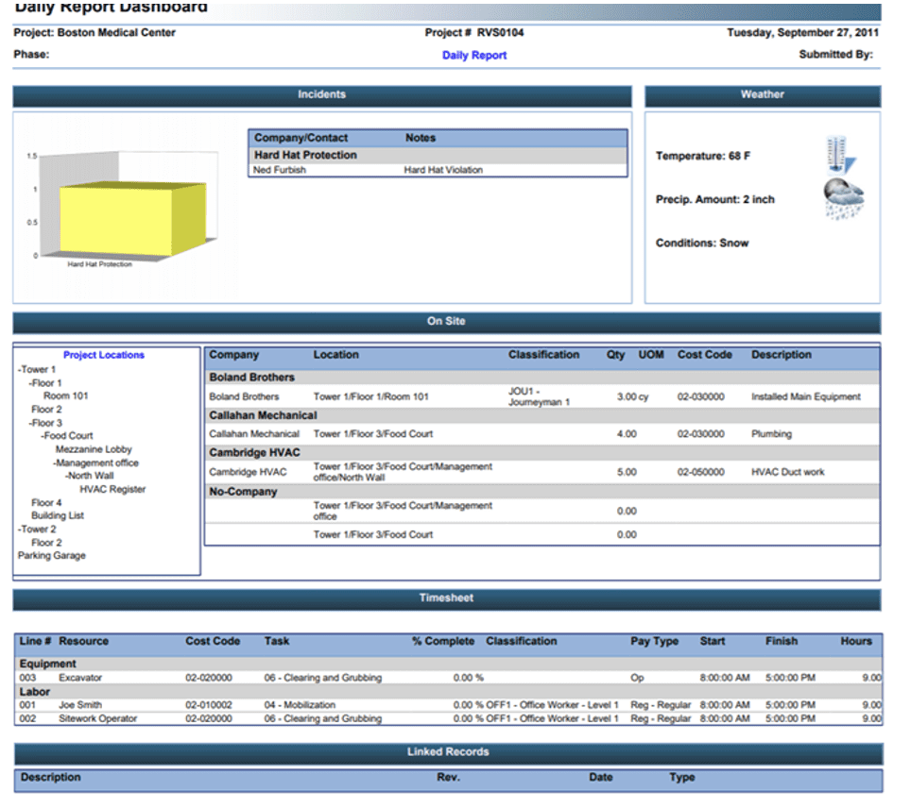This screenshot has width=911, height=808.
Task: Click the Line # column header
Action: (x=36, y=642)
